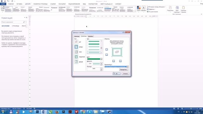Toggle the top border button in preview
Screen dimensions: 203x114
coord(107,49)
